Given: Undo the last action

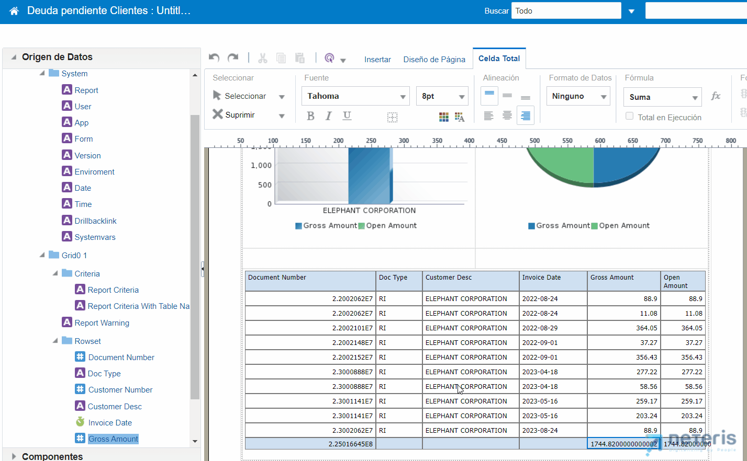Looking at the screenshot, I should pos(214,58).
